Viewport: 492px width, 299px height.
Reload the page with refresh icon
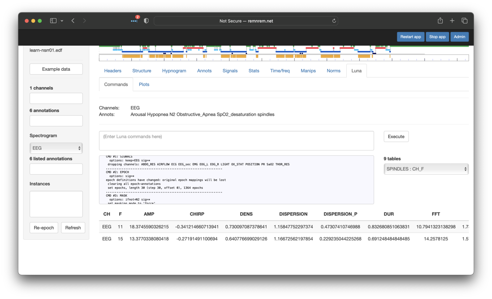334,21
